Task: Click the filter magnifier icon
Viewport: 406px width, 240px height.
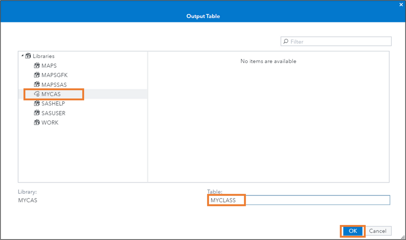Action: [286, 41]
